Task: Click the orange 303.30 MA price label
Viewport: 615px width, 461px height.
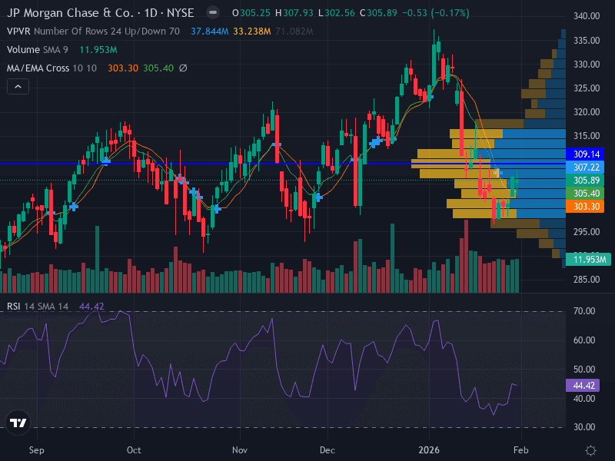Action: pyautogui.click(x=585, y=206)
